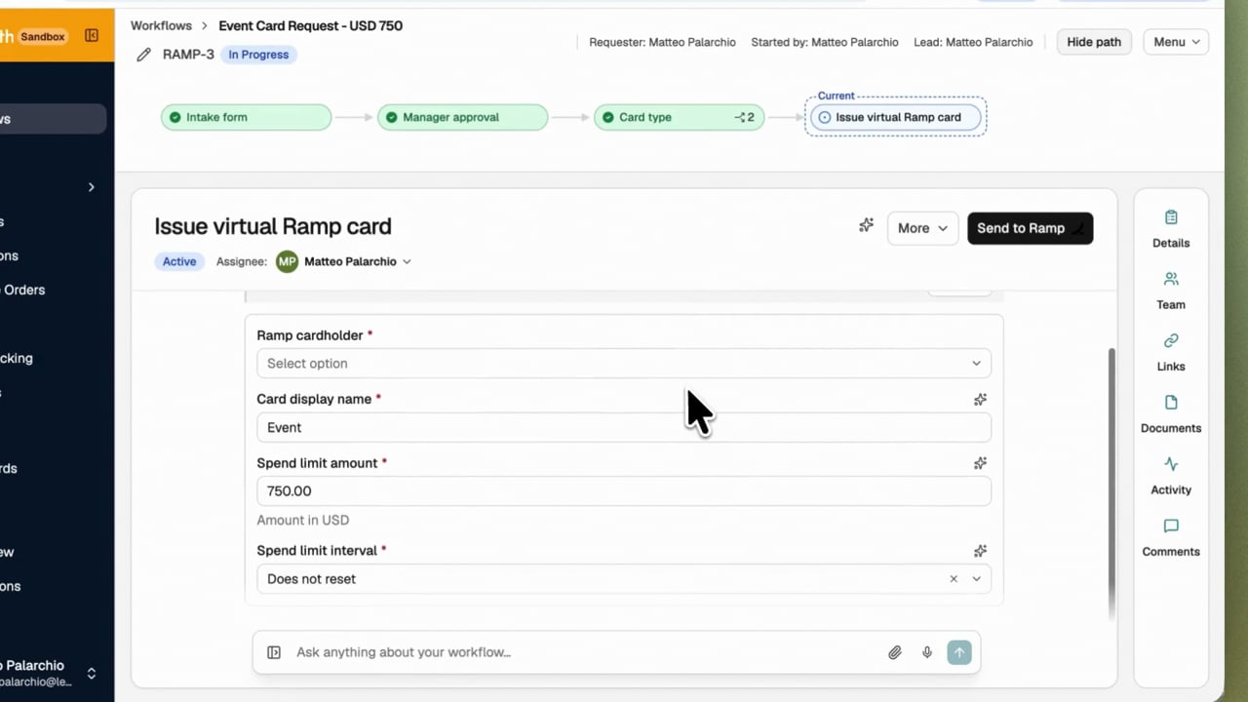Click the form's vertical scrollbar
The width and height of the screenshot is (1248, 702).
(1111, 483)
